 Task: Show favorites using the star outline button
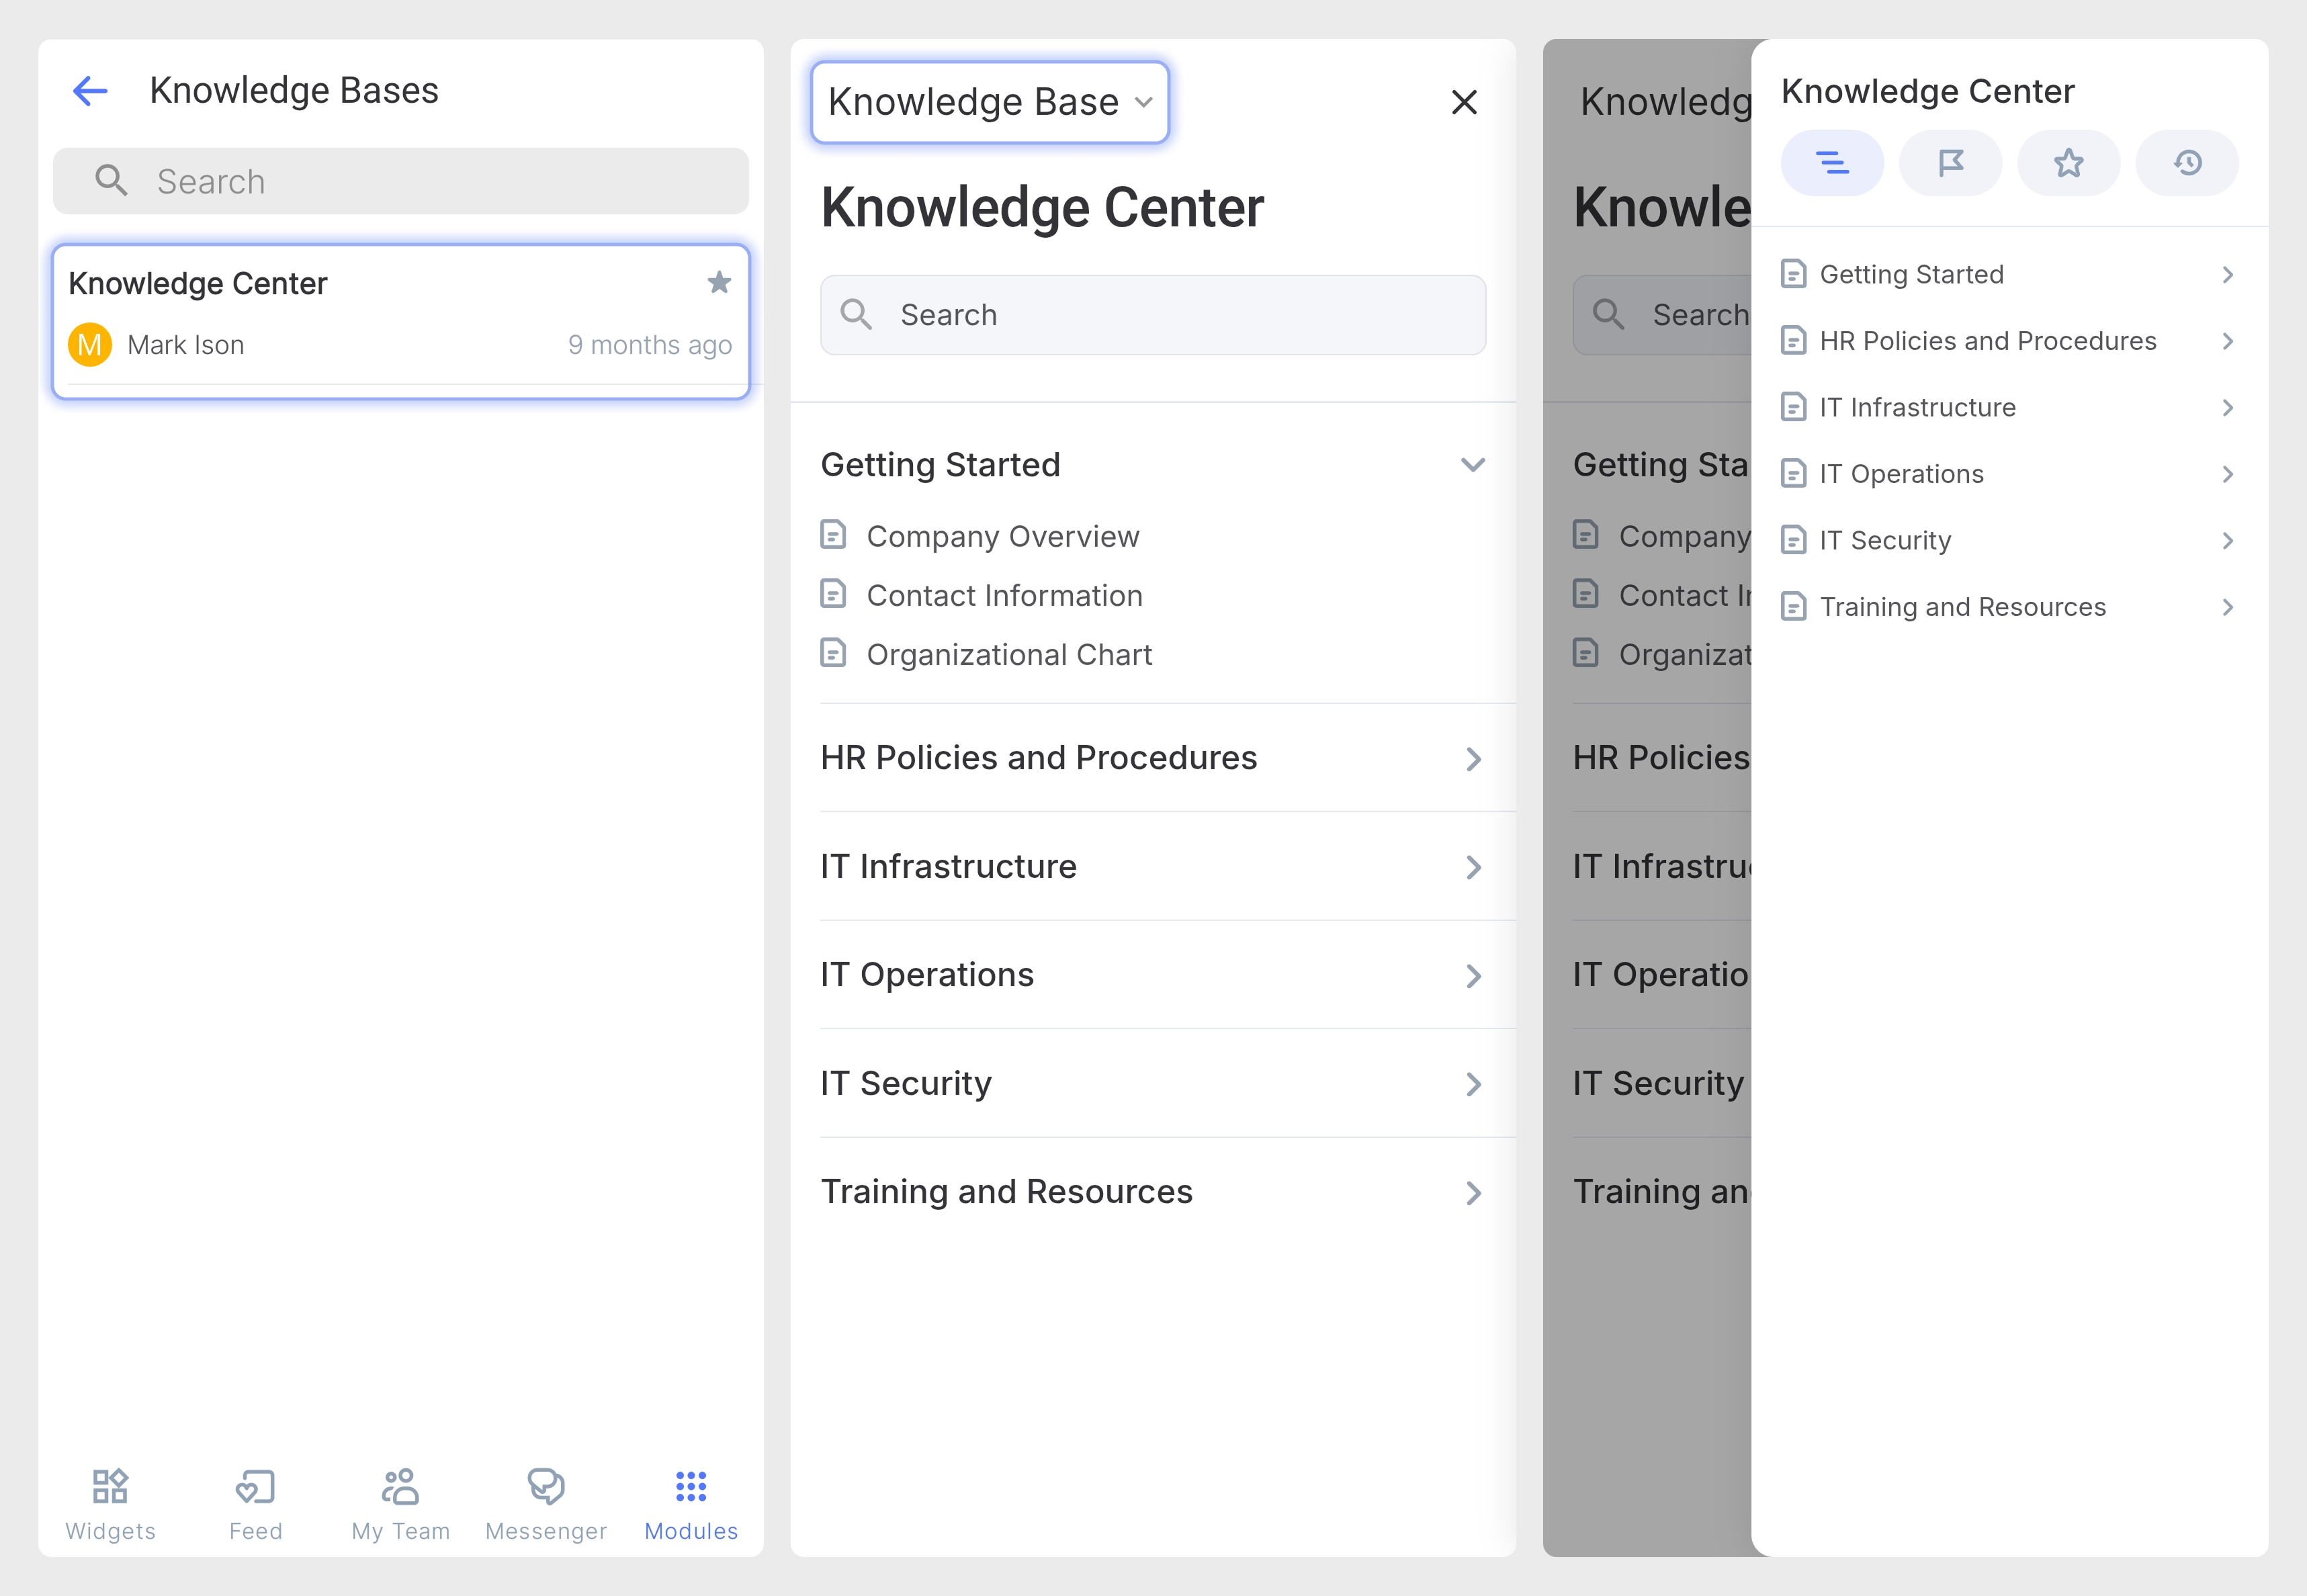pyautogui.click(x=2068, y=163)
